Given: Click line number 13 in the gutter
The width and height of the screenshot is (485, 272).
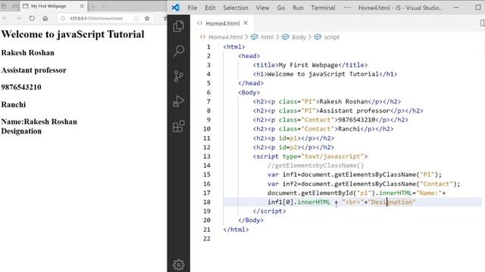Looking at the screenshot, I should [207, 156].
